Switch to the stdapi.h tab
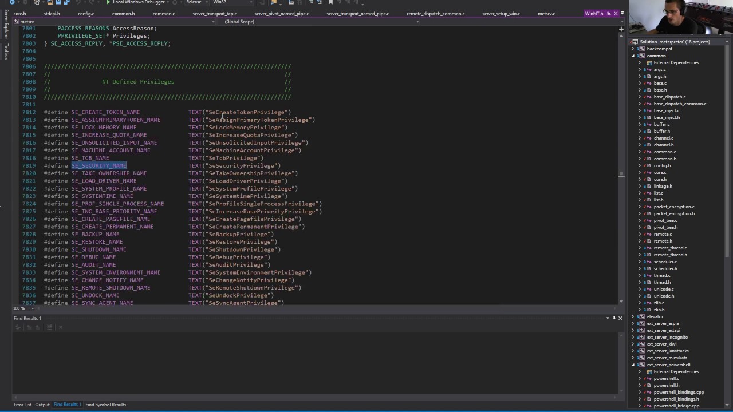The height and width of the screenshot is (412, 733). click(x=52, y=14)
